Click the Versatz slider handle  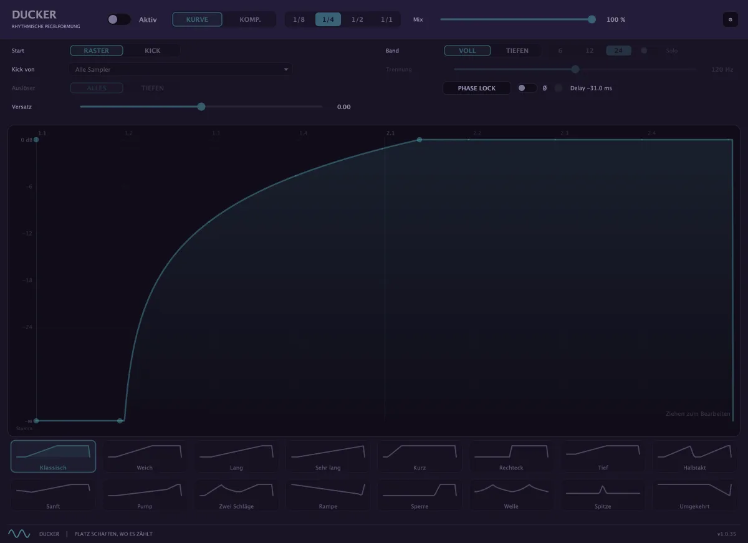201,107
